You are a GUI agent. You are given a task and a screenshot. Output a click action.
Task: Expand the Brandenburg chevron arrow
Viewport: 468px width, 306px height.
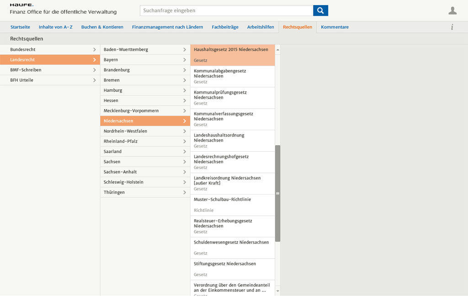coord(185,70)
